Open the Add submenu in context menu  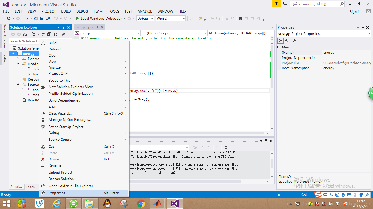coord(84,107)
